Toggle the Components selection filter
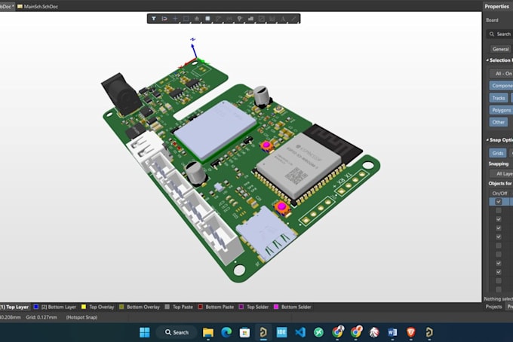Screen dimensions: 513x342 pyautogui.click(x=501, y=86)
